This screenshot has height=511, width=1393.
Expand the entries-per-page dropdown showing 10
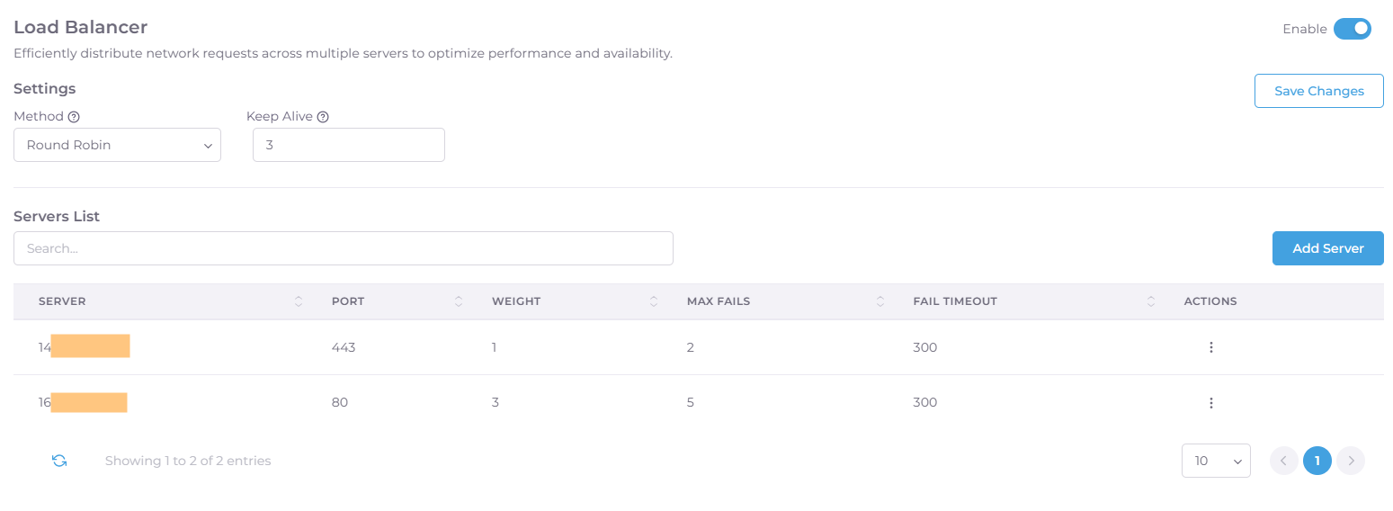(x=1216, y=461)
